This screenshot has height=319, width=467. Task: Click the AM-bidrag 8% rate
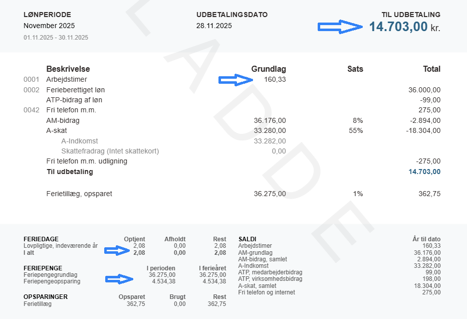coord(358,120)
